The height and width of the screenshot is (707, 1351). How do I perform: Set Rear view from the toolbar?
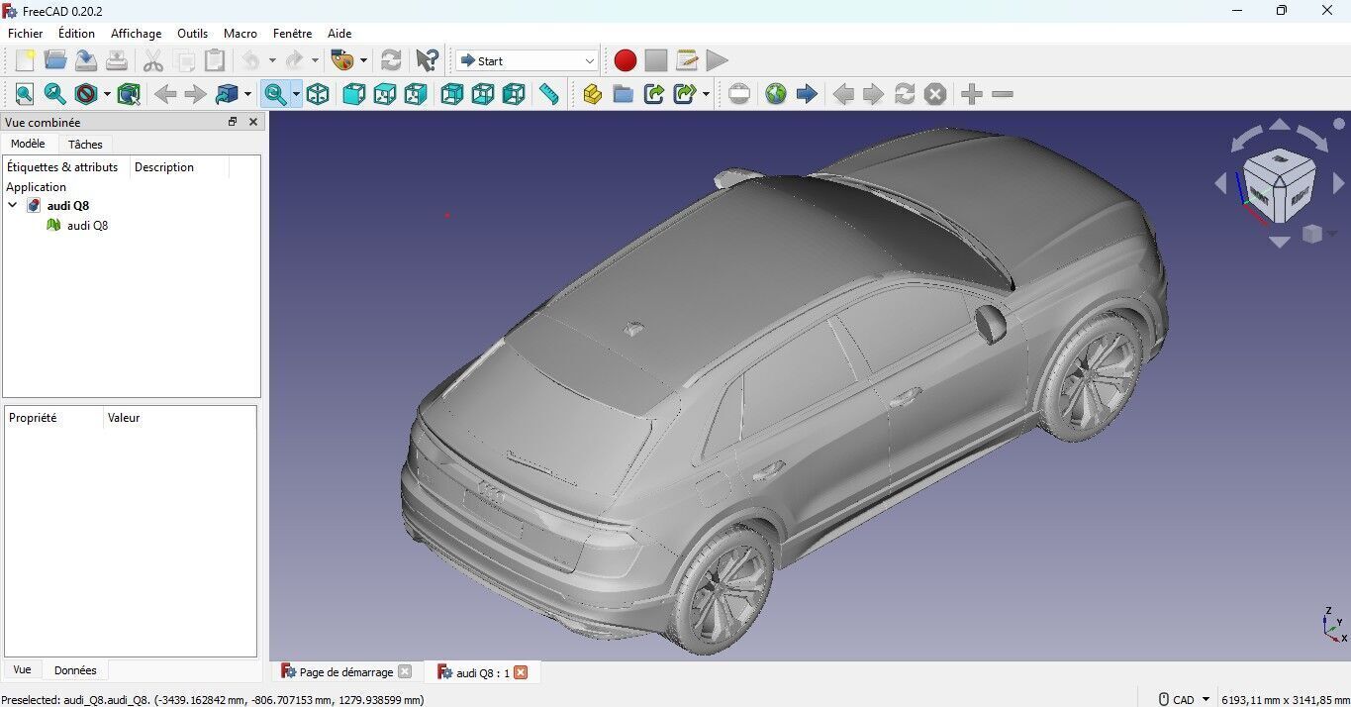452,94
